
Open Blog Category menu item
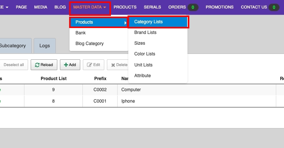click(89, 44)
